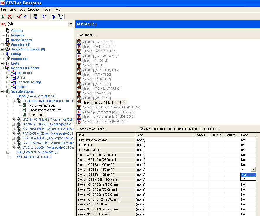260x216 pixels.
Task: Expand the 200 (Canterbury Laboratory) node
Action: click(x=8, y=152)
